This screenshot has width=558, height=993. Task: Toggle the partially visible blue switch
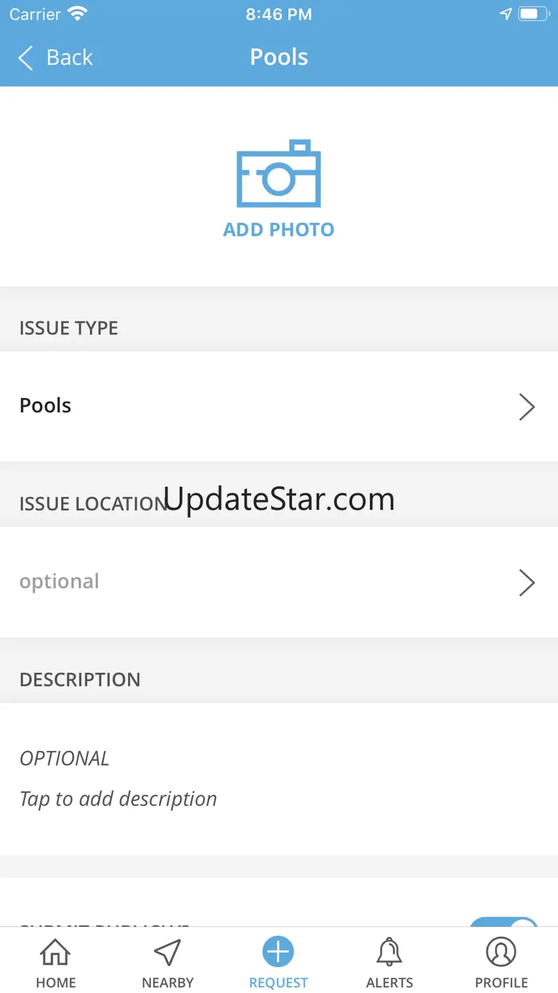click(504, 924)
